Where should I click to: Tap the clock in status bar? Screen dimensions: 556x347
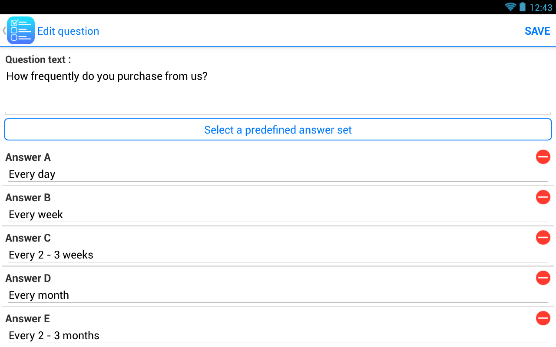click(x=541, y=7)
